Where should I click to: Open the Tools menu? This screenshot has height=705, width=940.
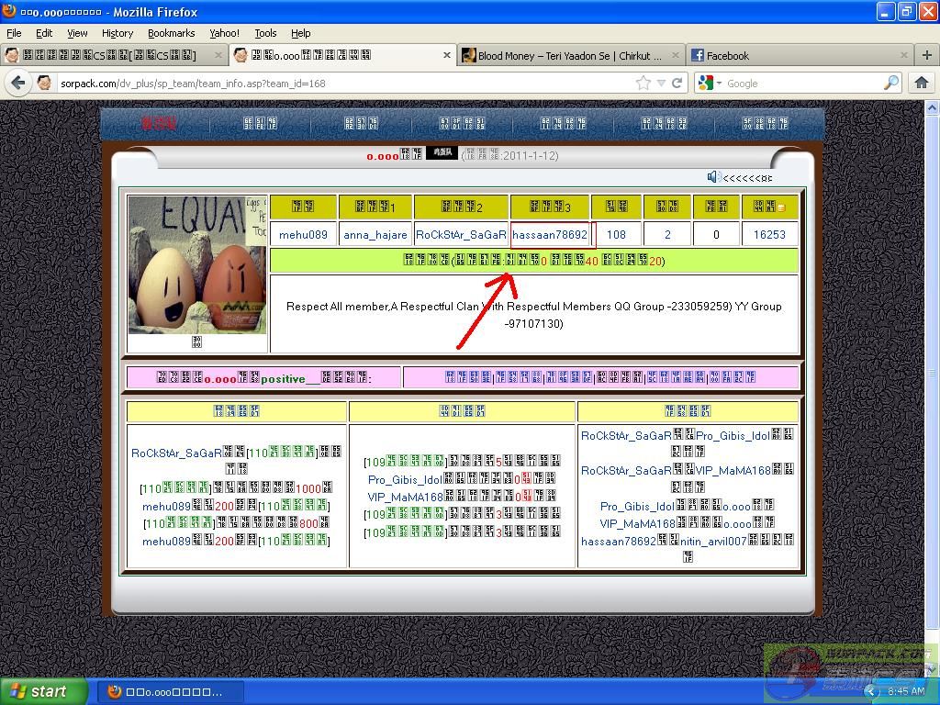point(265,33)
